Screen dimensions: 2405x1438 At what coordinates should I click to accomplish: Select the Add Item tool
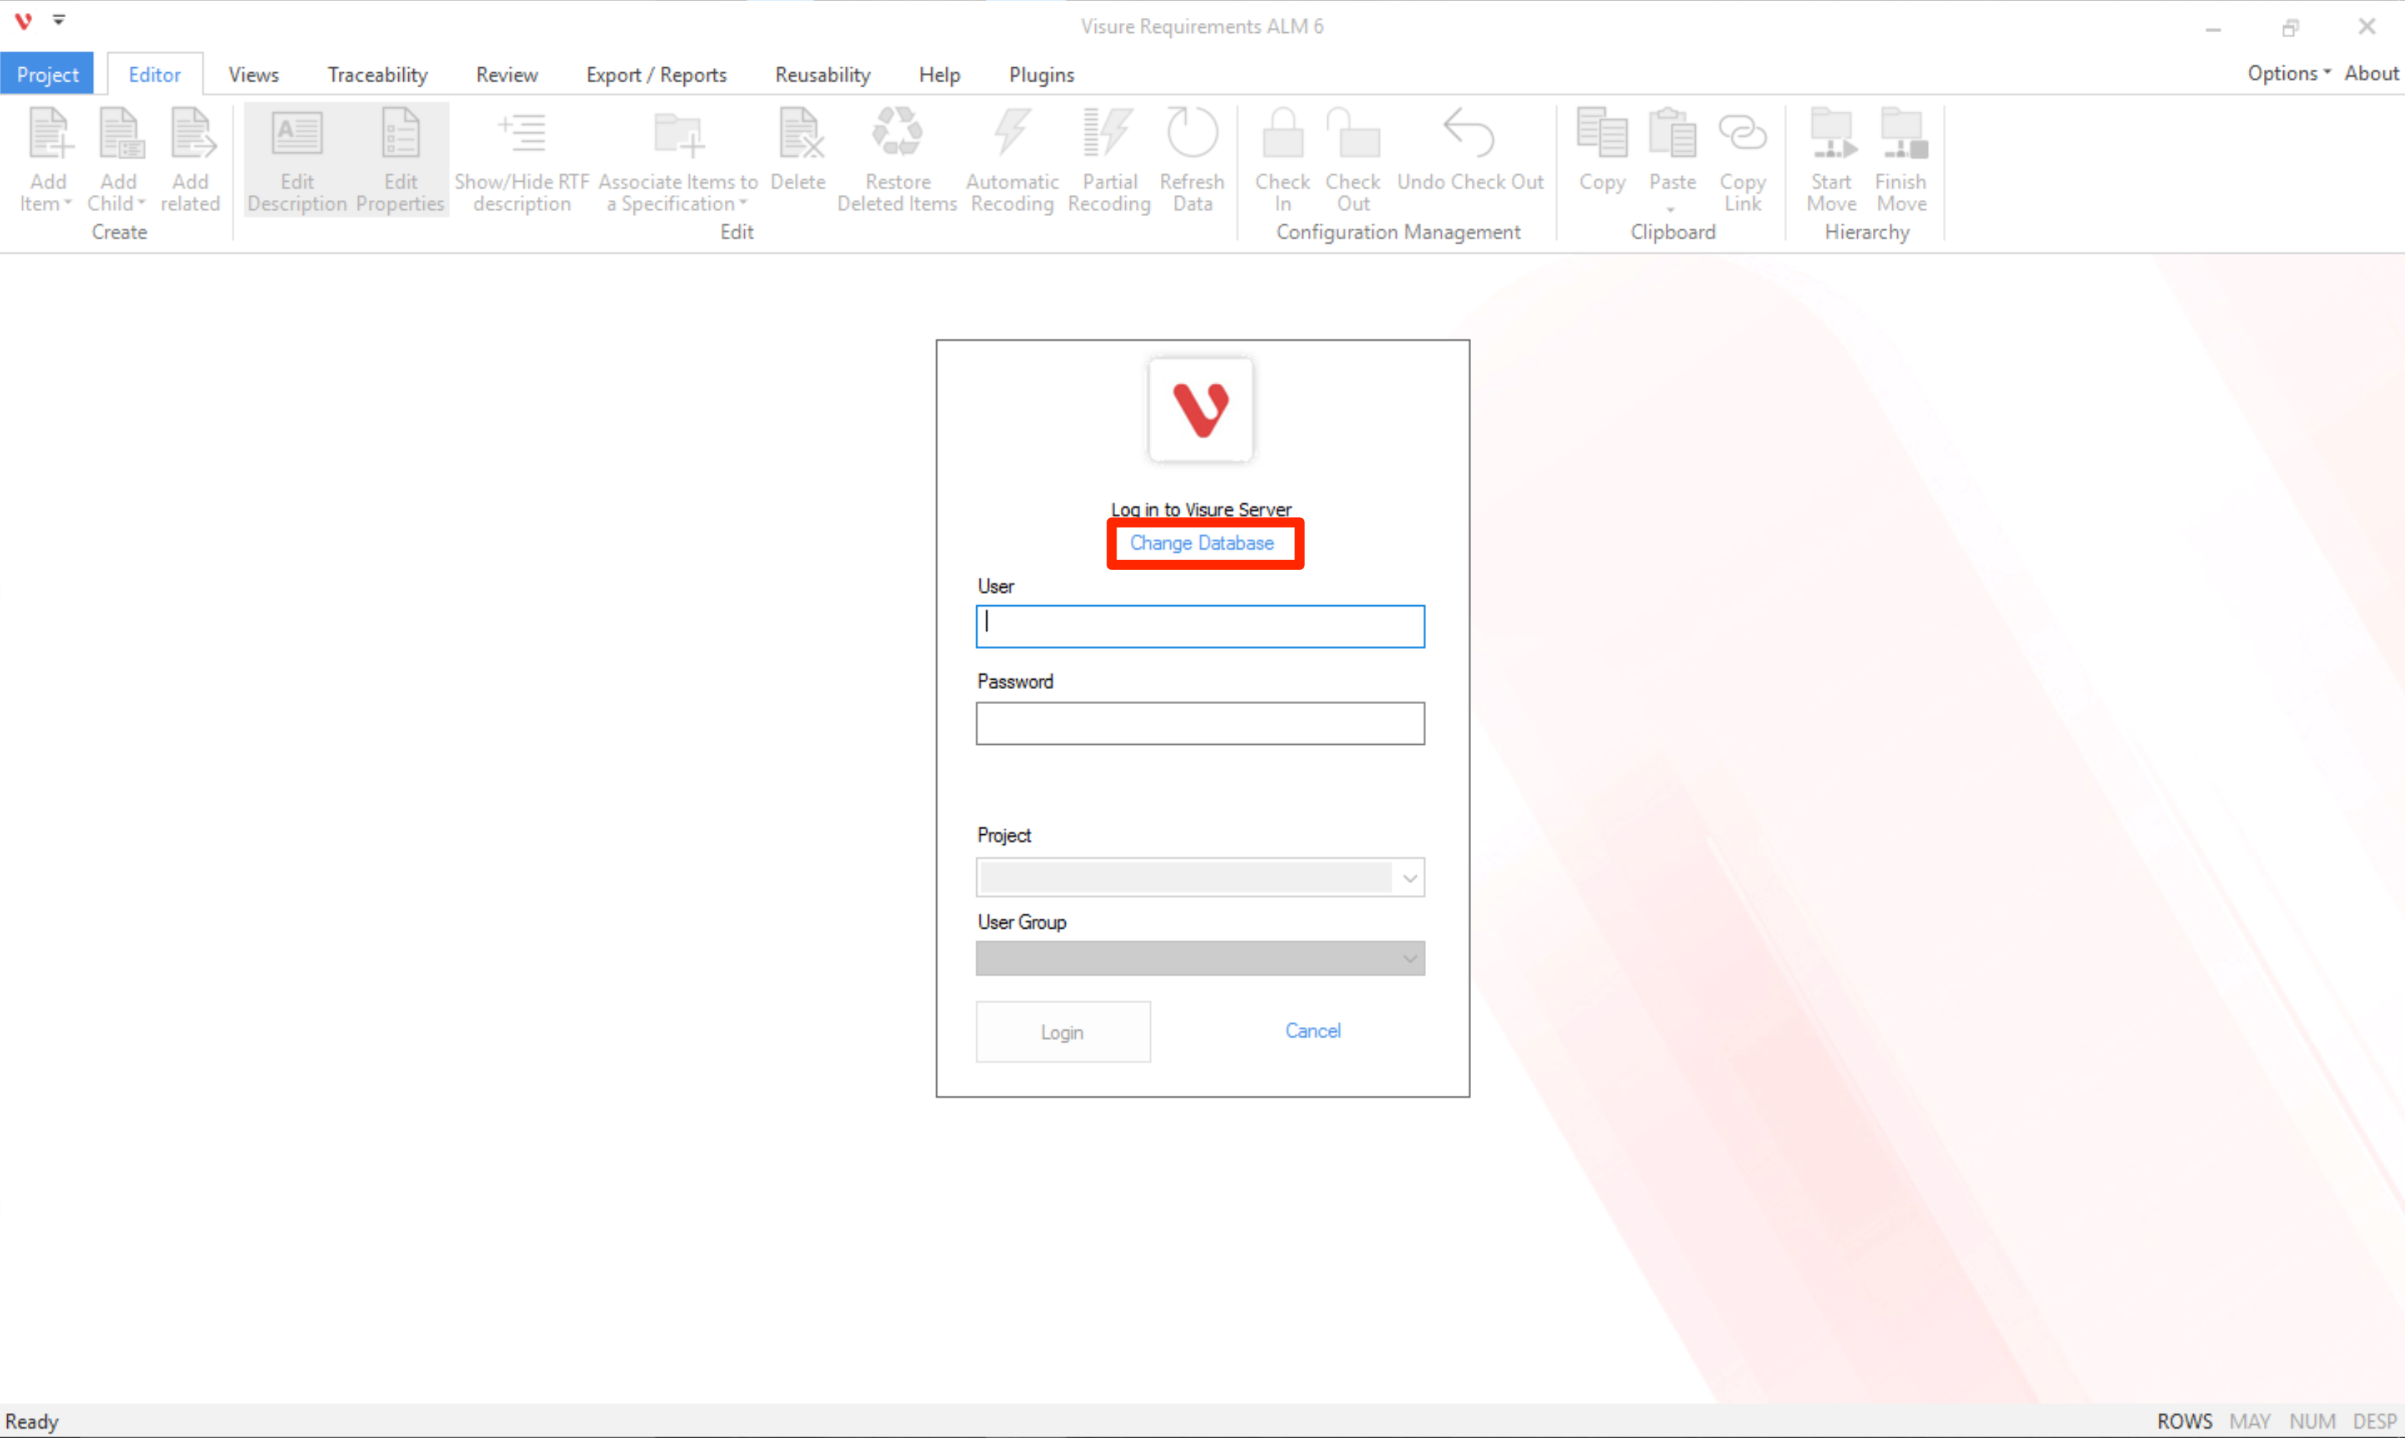click(46, 160)
